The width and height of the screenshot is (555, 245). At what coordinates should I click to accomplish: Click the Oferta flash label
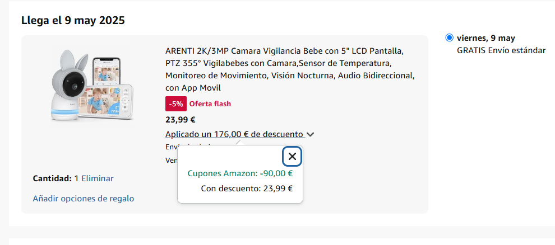[210, 104]
